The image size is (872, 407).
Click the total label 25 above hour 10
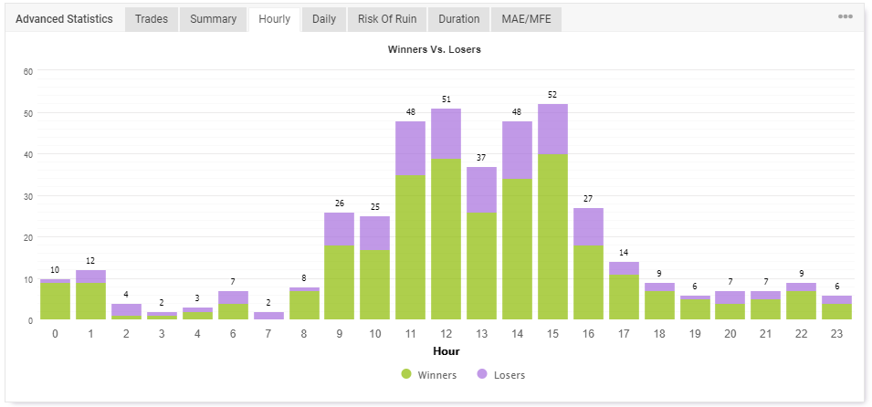375,207
